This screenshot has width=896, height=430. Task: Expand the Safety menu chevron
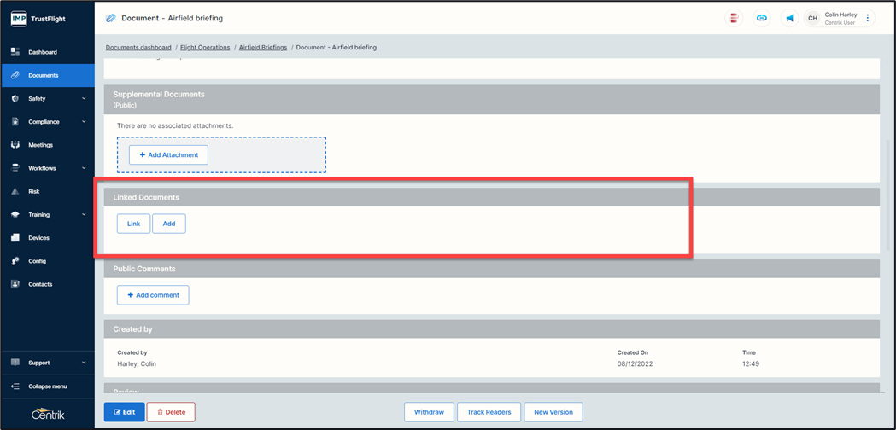coord(84,99)
